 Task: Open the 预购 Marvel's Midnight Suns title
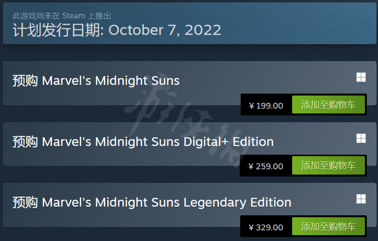(96, 80)
